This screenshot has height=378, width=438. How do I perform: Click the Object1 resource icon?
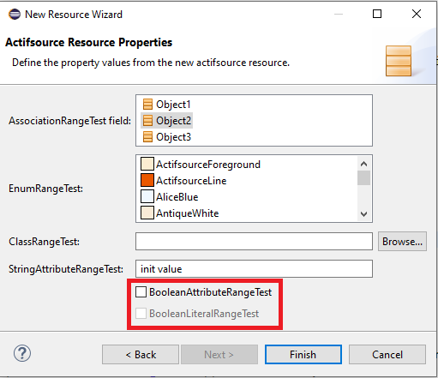point(147,105)
